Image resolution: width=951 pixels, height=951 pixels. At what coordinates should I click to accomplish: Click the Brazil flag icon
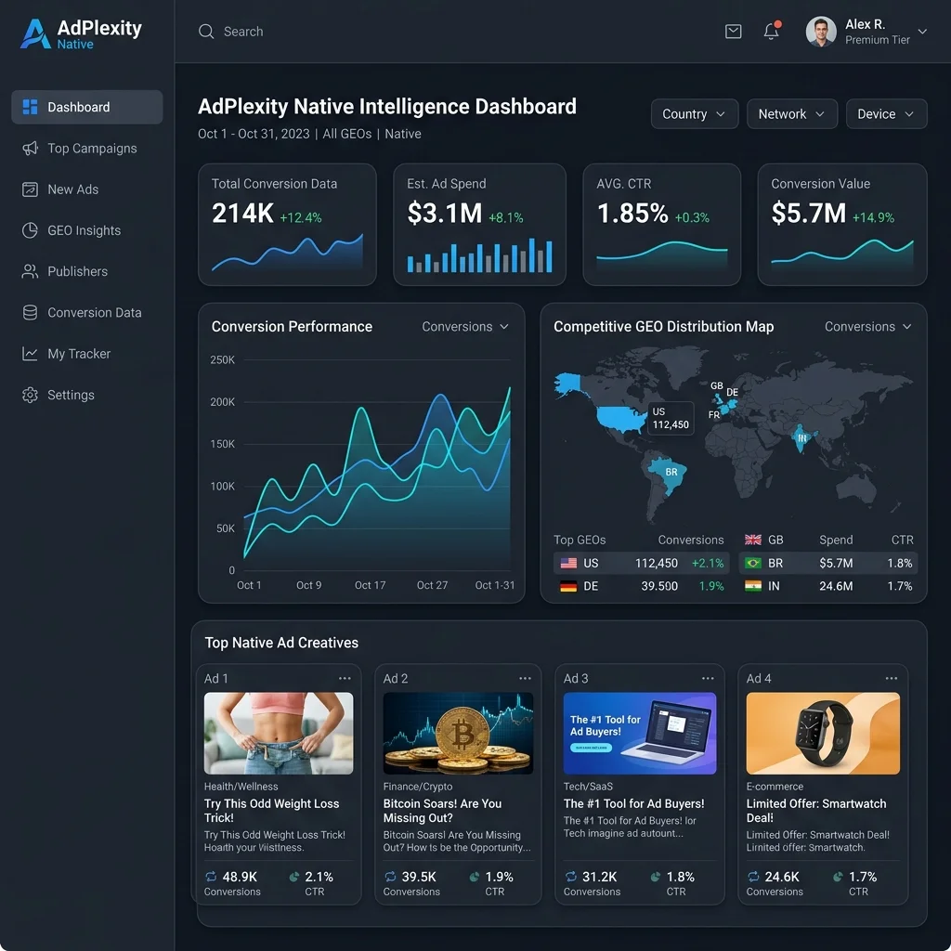click(752, 563)
